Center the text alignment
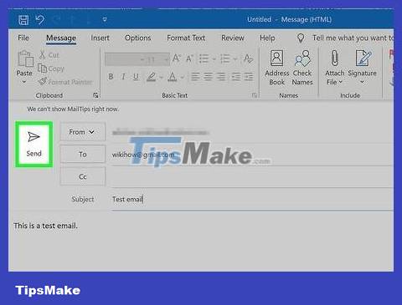The height and width of the screenshot is (305, 402). (208, 76)
